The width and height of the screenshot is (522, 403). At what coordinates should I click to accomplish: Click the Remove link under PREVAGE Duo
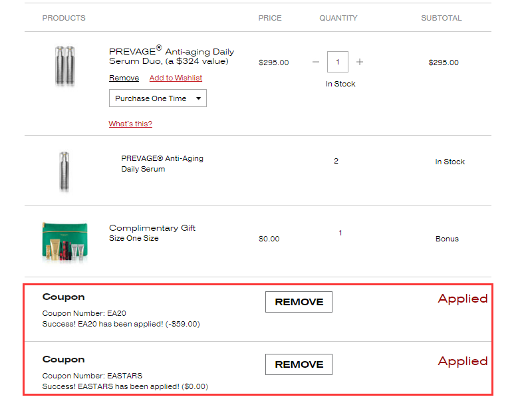click(x=124, y=78)
